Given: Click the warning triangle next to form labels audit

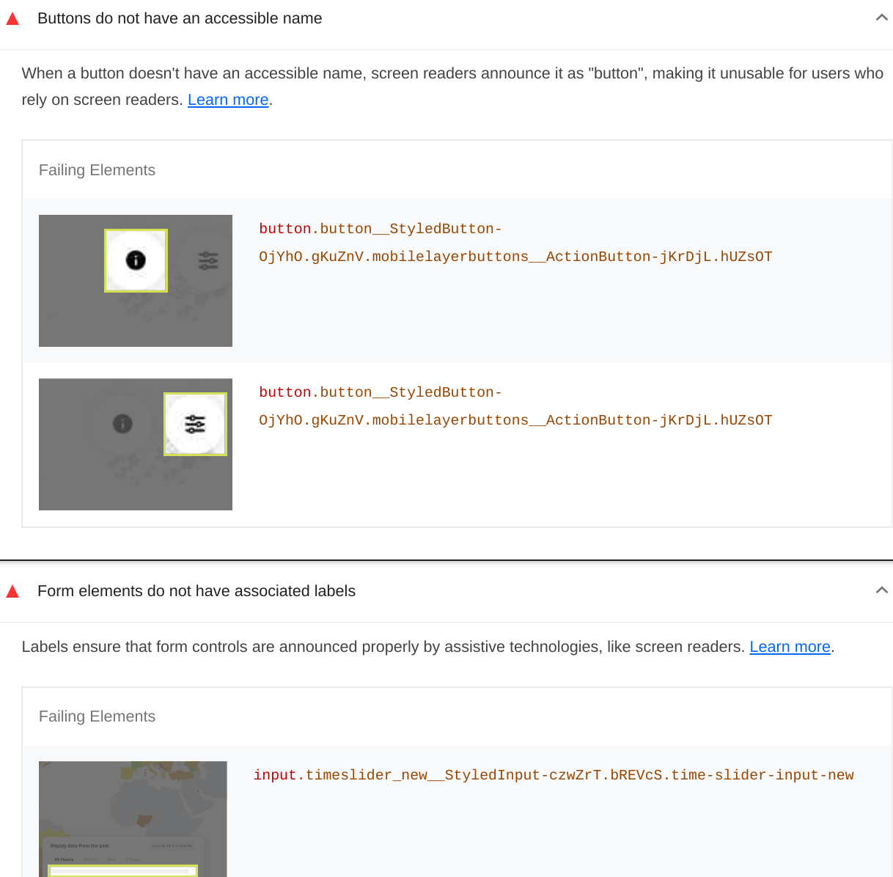Looking at the screenshot, I should 12,590.
